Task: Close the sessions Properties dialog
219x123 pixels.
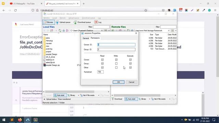Action: pyautogui.click(x=136, y=33)
